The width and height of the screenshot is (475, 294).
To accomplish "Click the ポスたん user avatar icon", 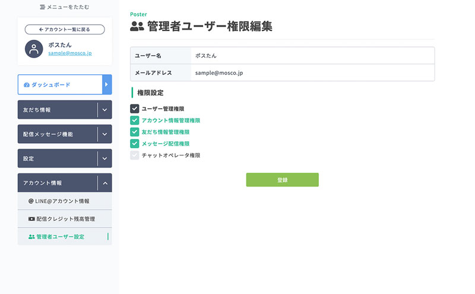I will pos(34,49).
